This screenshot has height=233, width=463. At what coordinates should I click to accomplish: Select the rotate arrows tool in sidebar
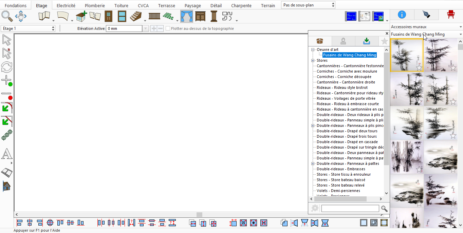(x=6, y=67)
